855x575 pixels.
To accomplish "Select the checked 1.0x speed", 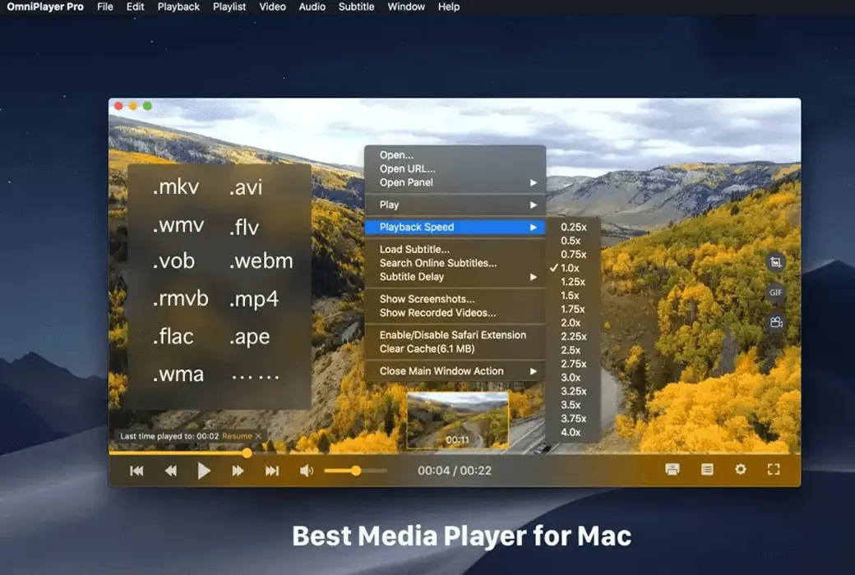I will point(573,268).
